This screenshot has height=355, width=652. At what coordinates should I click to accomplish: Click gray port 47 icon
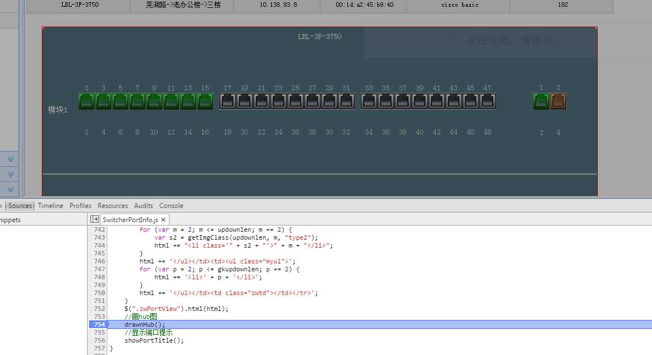tap(488, 101)
